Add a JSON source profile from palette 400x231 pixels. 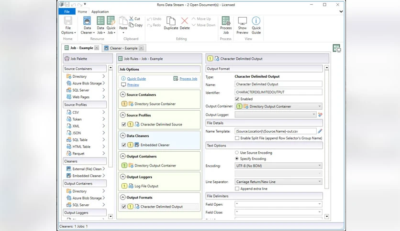(x=85, y=133)
